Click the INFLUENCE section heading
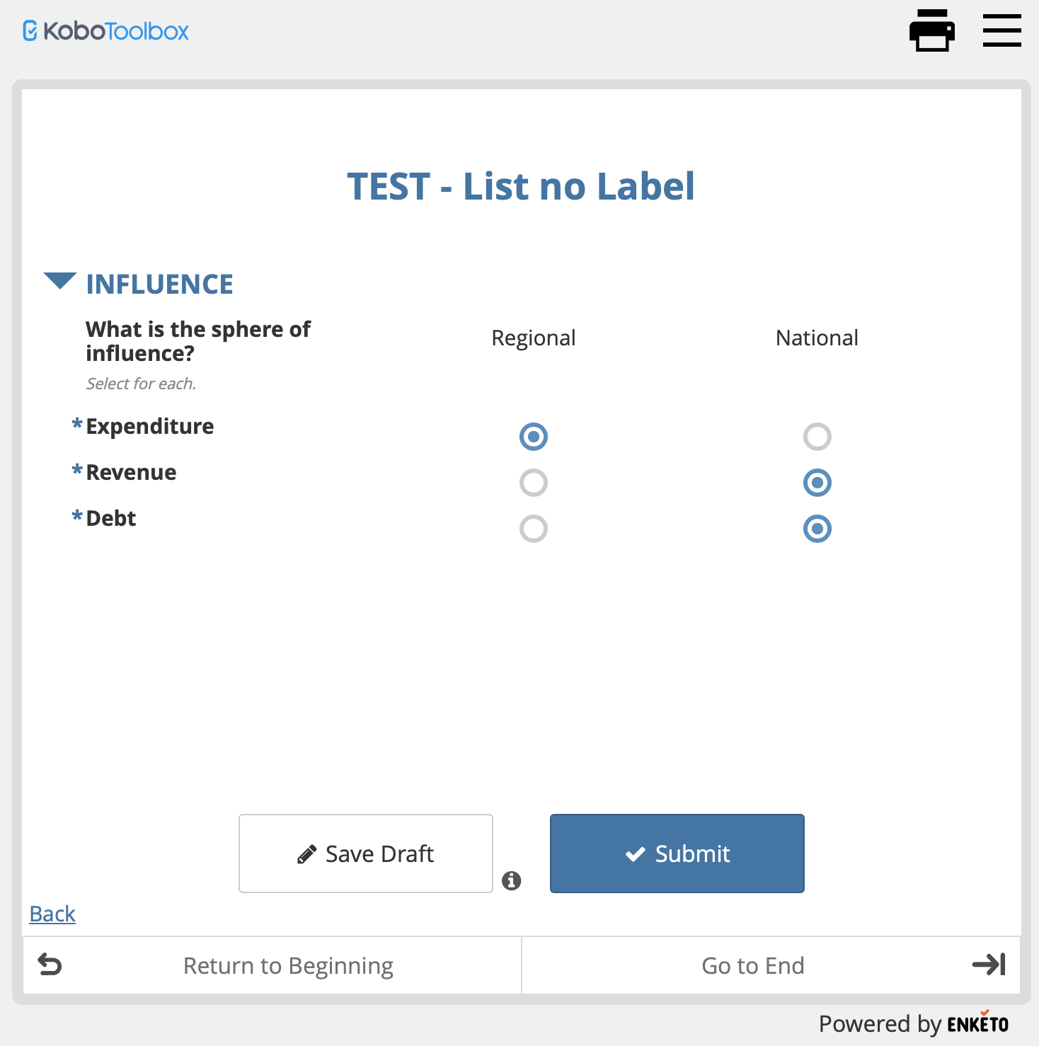This screenshot has width=1039, height=1046. [159, 285]
